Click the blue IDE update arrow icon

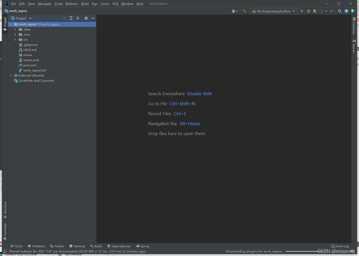click(x=346, y=11)
